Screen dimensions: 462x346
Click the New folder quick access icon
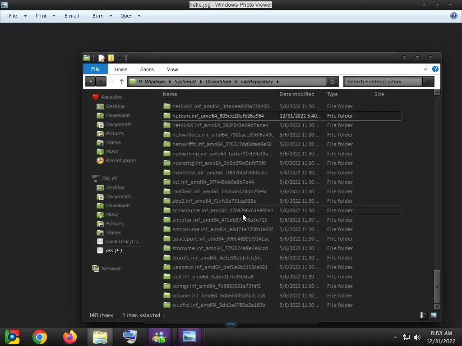[x=111, y=58]
